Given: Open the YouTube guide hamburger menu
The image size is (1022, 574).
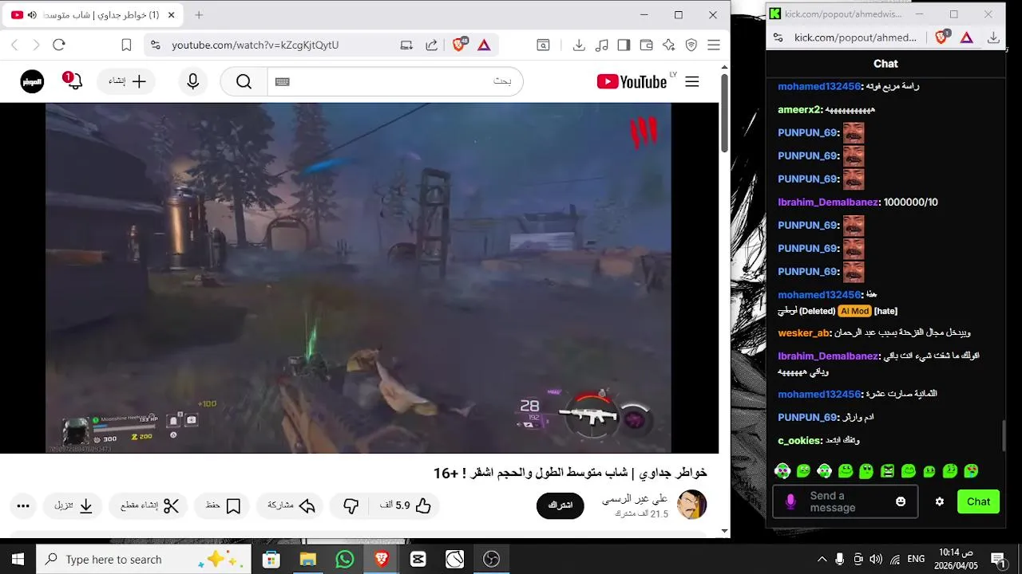Looking at the screenshot, I should click(x=692, y=81).
